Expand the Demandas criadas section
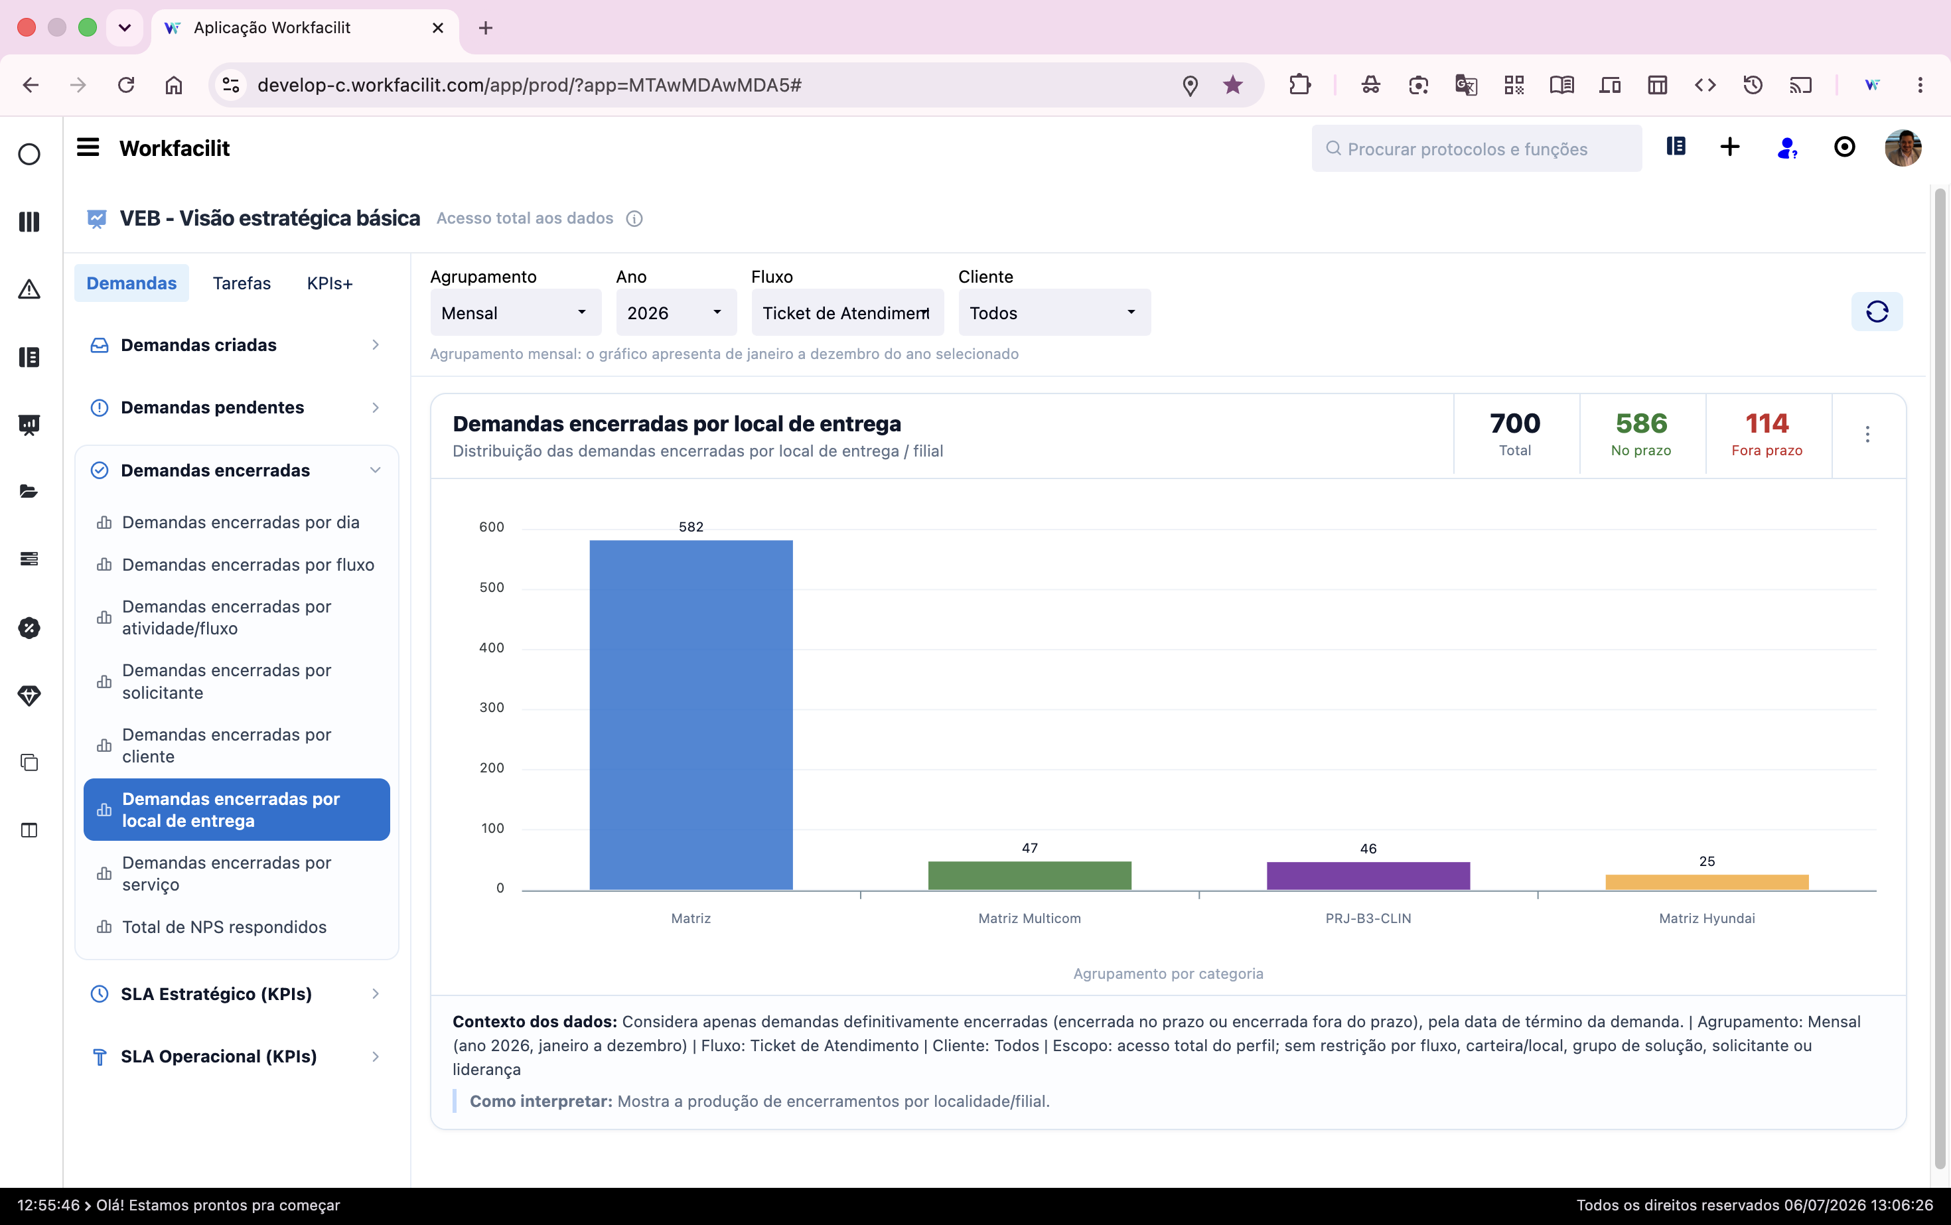This screenshot has height=1225, width=1951. (237, 345)
